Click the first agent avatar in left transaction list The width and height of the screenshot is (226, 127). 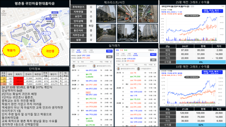coord(74,66)
